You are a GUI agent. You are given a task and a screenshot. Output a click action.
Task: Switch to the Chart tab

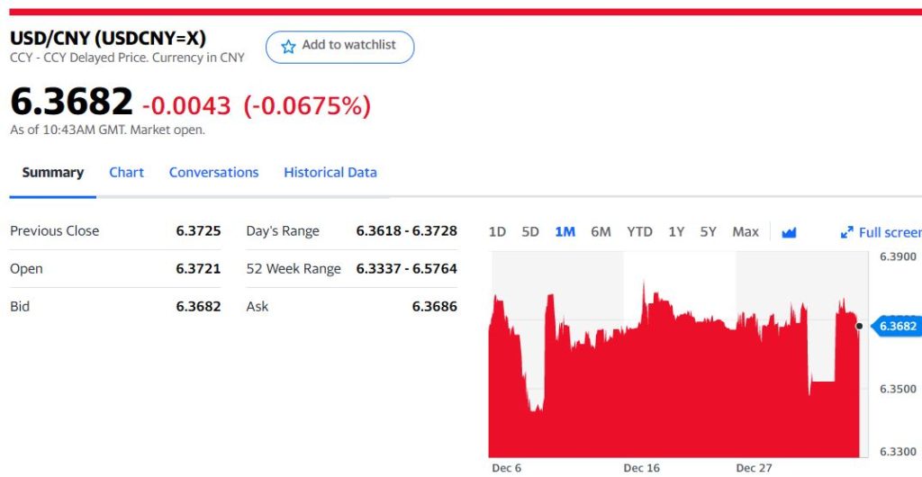click(126, 172)
